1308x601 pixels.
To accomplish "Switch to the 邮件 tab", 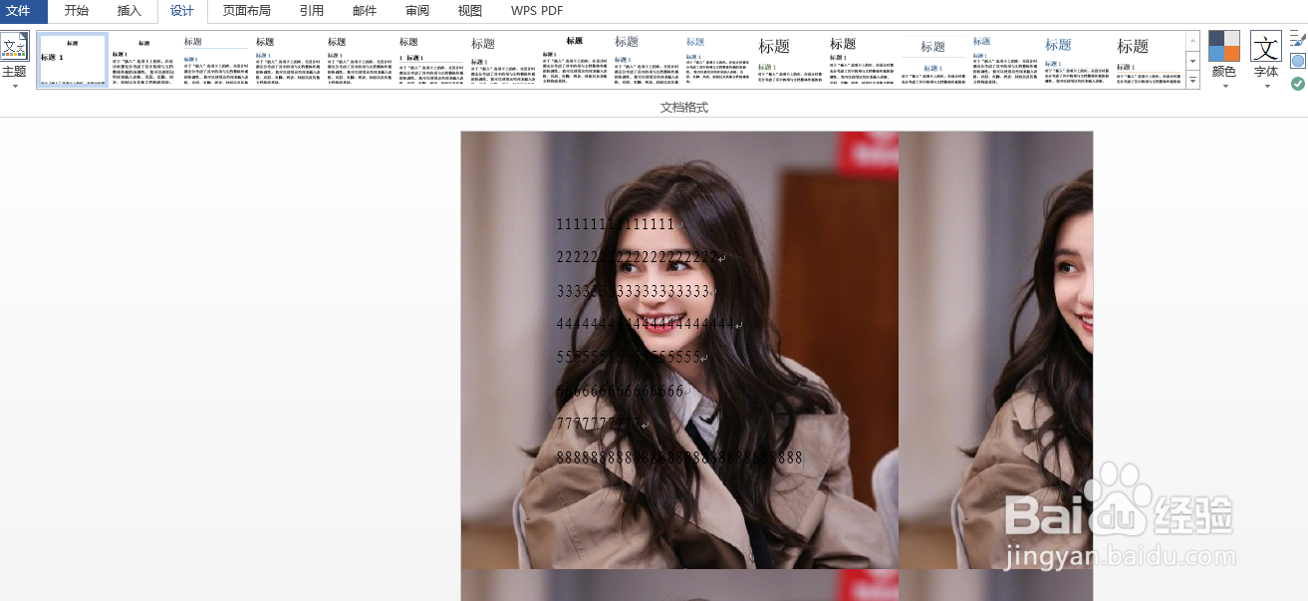I will point(365,11).
